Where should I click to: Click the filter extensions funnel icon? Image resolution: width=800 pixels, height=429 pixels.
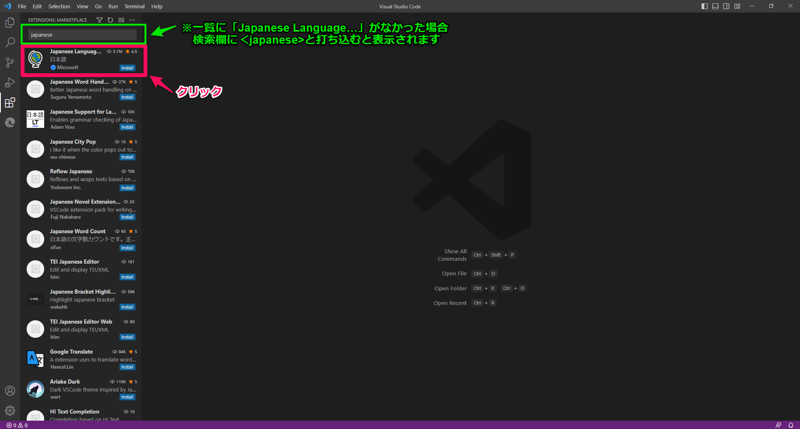point(100,20)
